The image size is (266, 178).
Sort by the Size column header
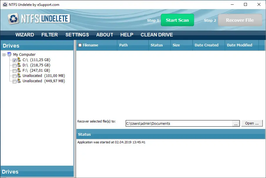click(181, 45)
